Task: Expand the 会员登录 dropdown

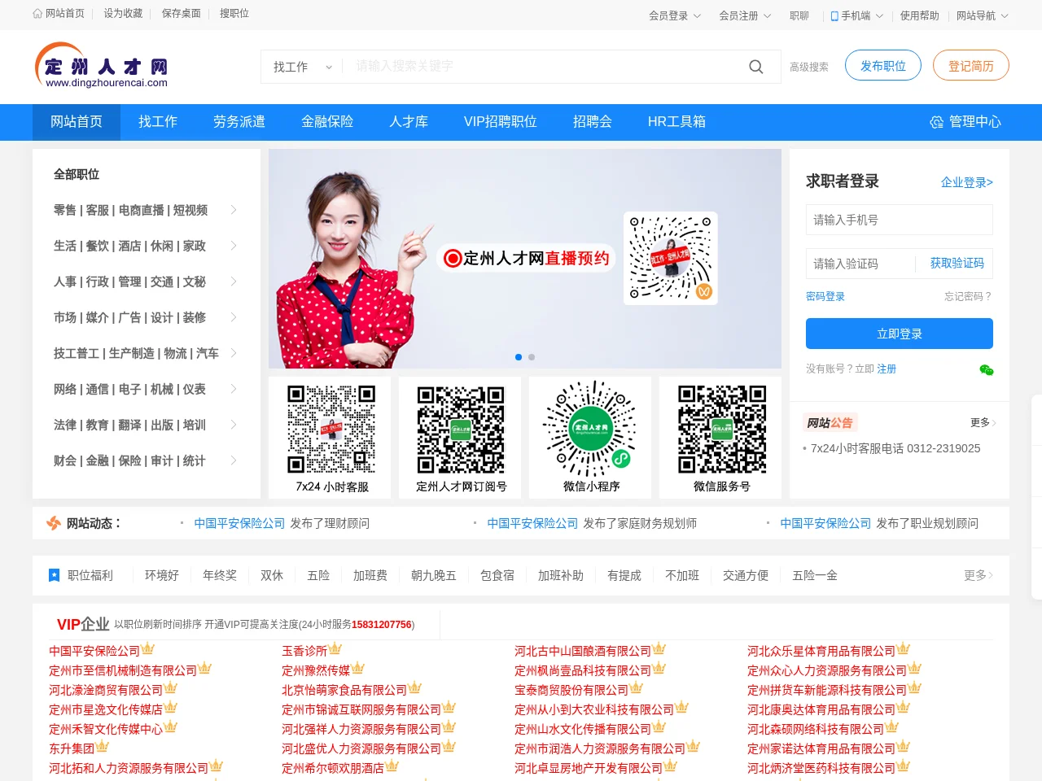Action: pos(675,15)
